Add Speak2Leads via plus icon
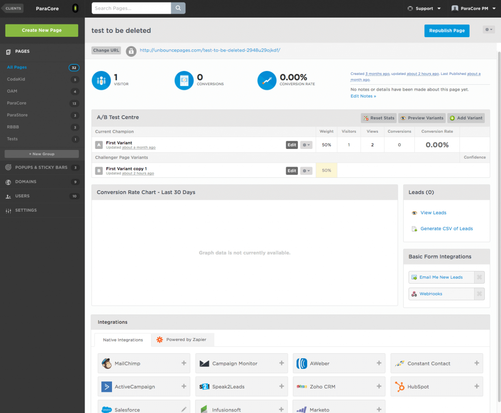The width and height of the screenshot is (501, 413). point(281,387)
